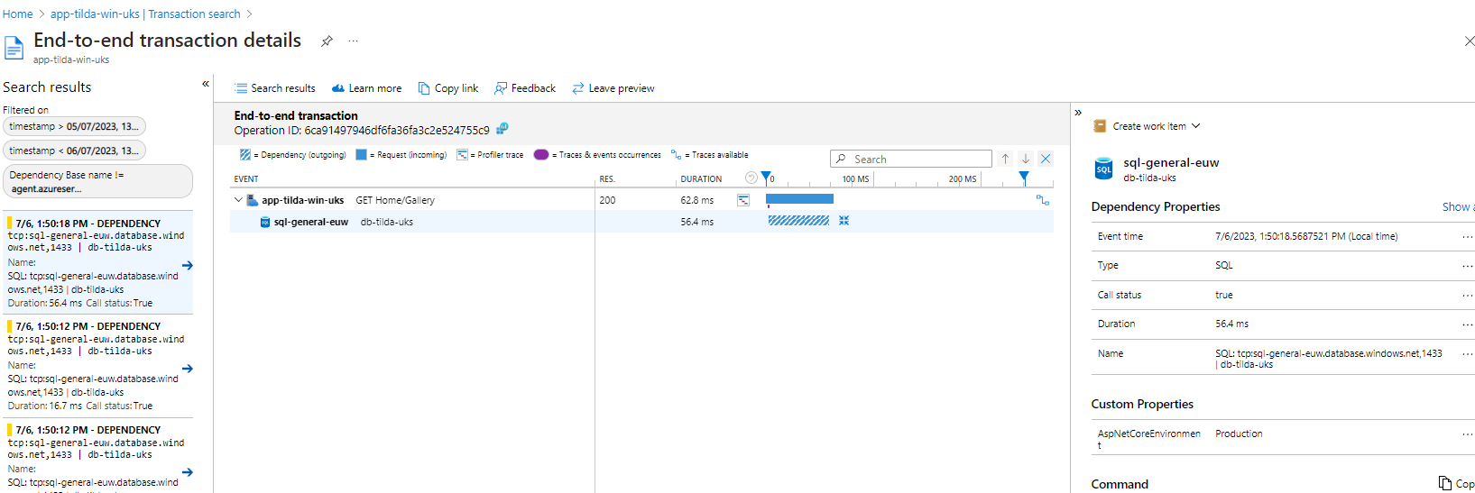This screenshot has height=493, width=1475.
Task: Click the timeline start marker at 0
Action: [x=766, y=177]
